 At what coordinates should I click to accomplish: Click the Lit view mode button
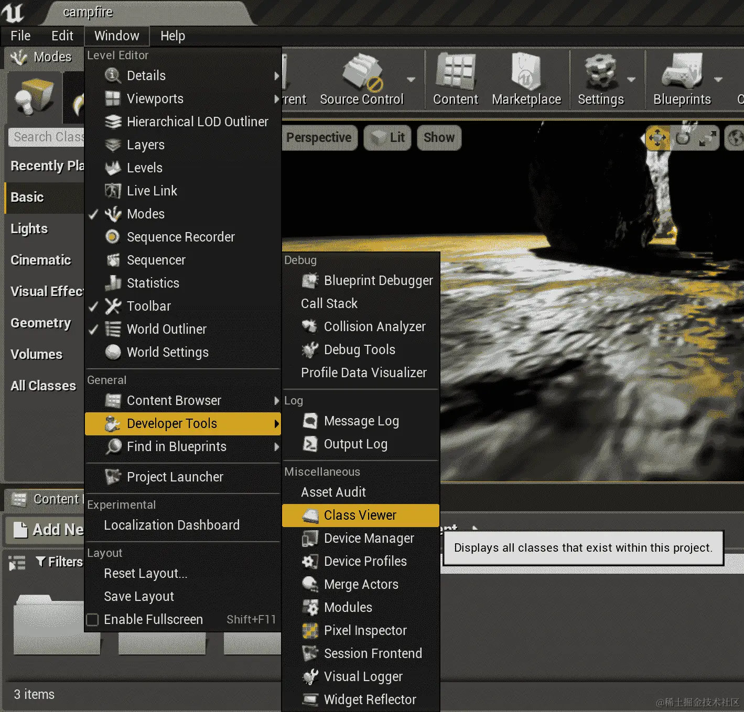387,138
